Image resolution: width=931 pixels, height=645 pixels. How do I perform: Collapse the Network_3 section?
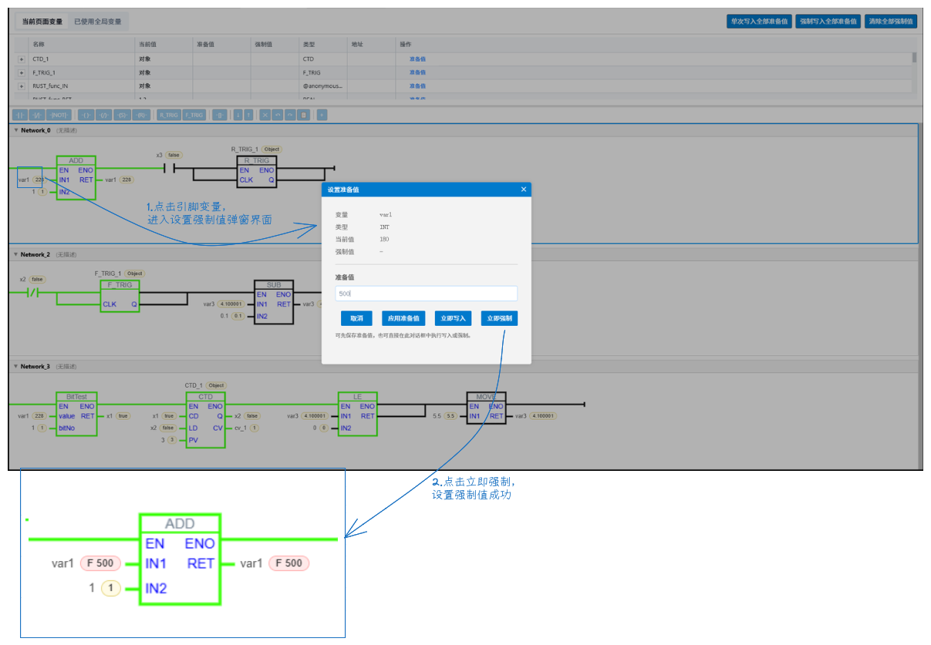click(x=16, y=367)
